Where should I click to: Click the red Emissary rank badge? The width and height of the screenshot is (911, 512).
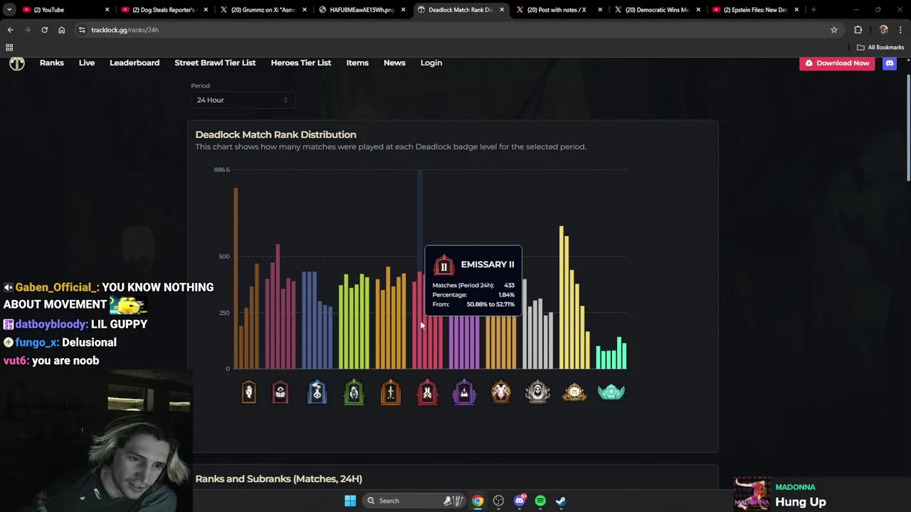pos(427,392)
